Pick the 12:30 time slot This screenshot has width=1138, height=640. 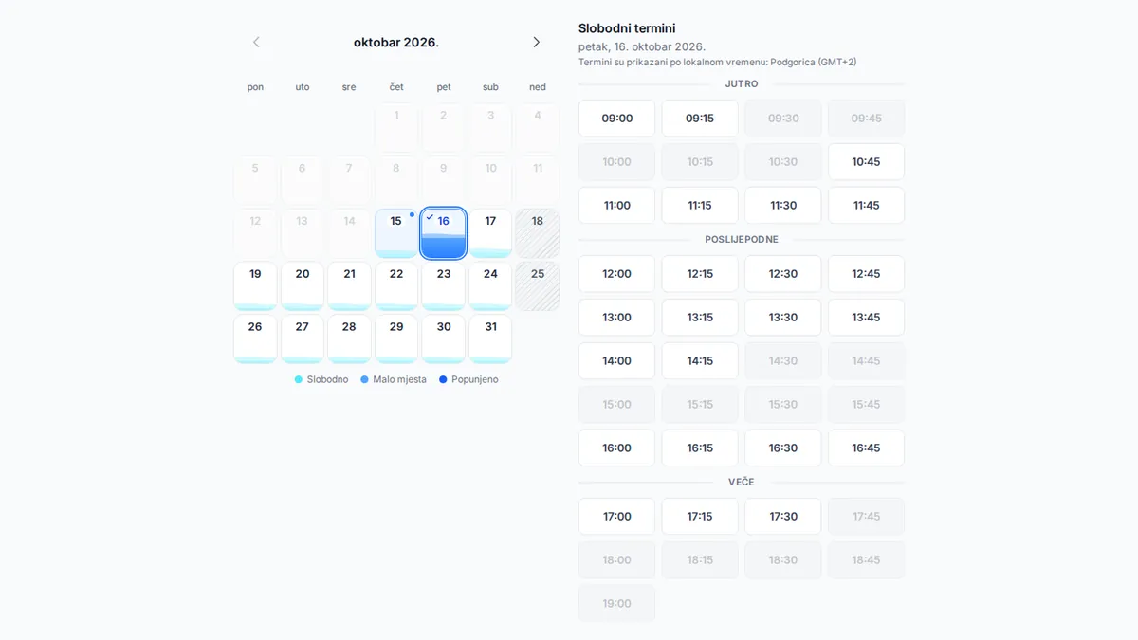point(783,274)
